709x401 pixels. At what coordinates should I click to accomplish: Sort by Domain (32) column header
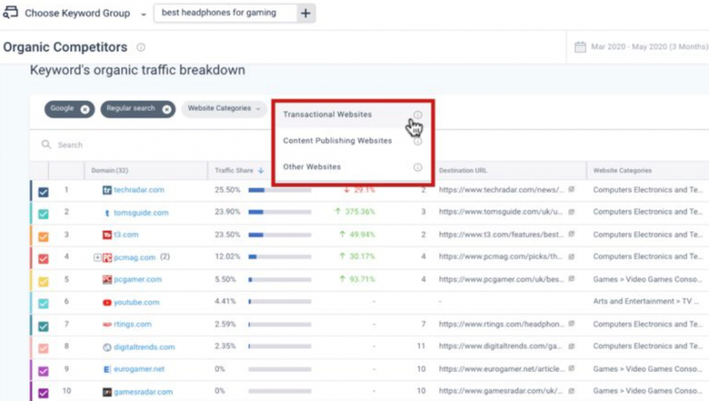(x=110, y=170)
